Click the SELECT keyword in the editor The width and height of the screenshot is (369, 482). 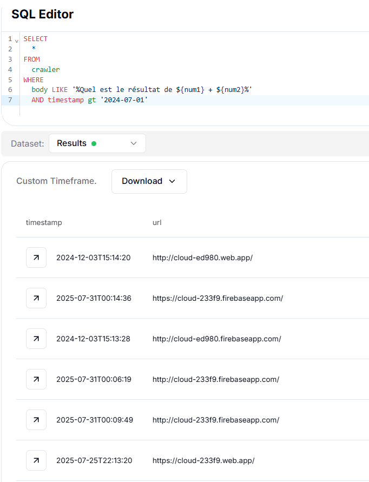click(x=35, y=39)
